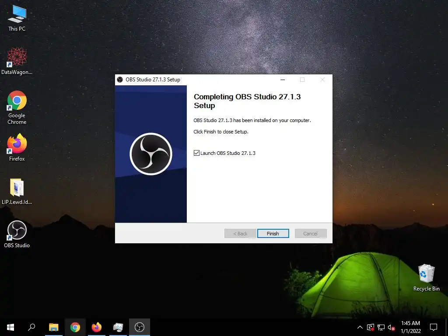The height and width of the screenshot is (336, 448).
Task: Click the muted volume tray icon
Action: coord(391,327)
